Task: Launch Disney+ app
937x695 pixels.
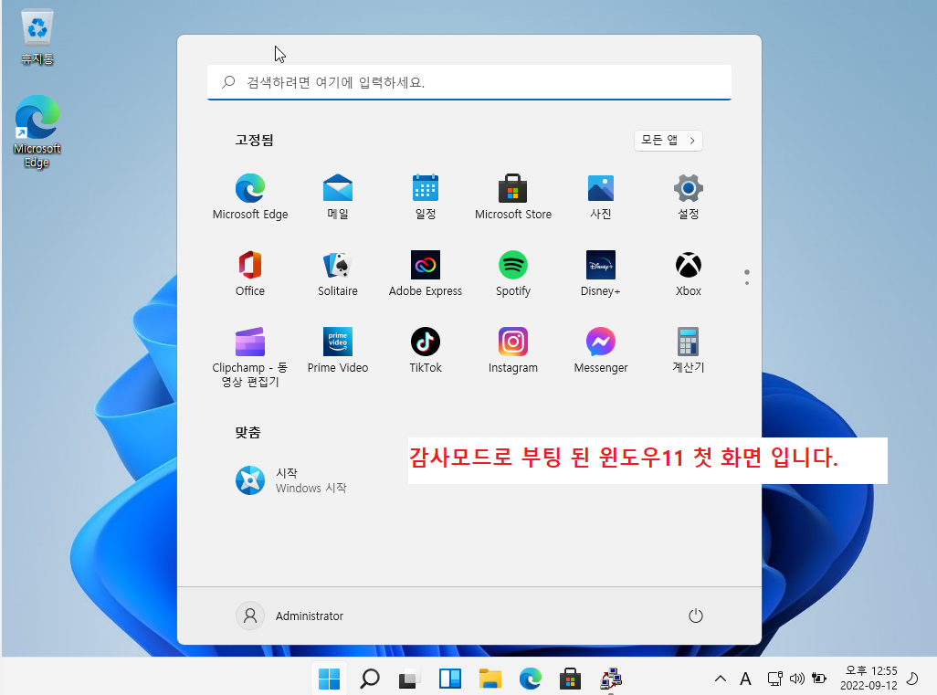Action: 601,274
